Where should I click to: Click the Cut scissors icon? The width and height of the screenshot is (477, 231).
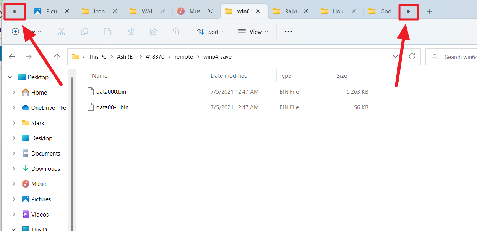point(62,32)
